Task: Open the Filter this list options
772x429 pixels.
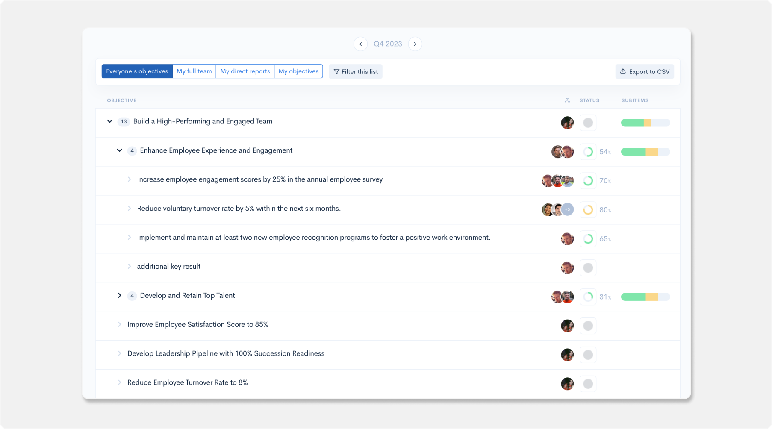Action: 356,71
